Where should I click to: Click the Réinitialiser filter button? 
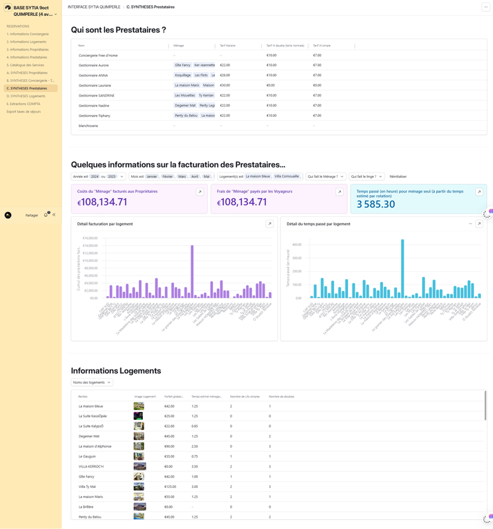398,177
